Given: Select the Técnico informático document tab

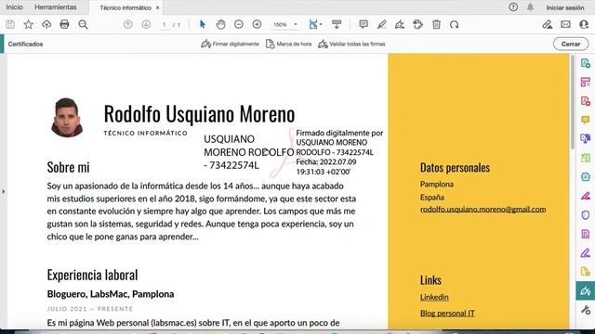Looking at the screenshot, I should (126, 7).
